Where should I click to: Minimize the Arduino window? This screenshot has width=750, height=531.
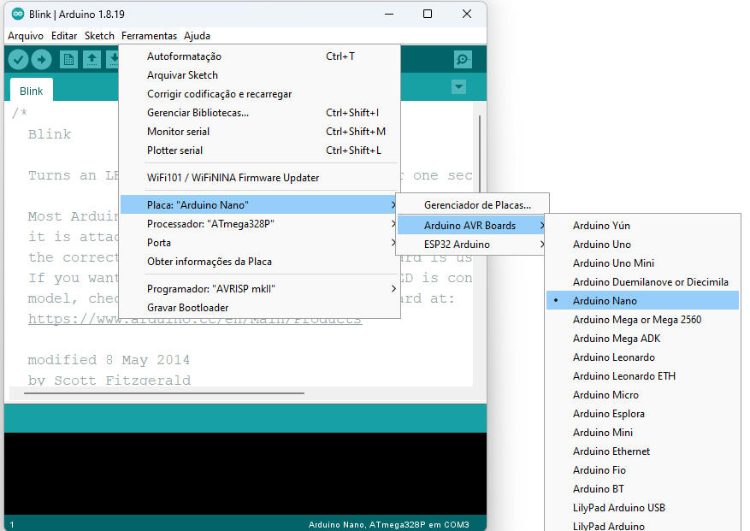(x=389, y=15)
